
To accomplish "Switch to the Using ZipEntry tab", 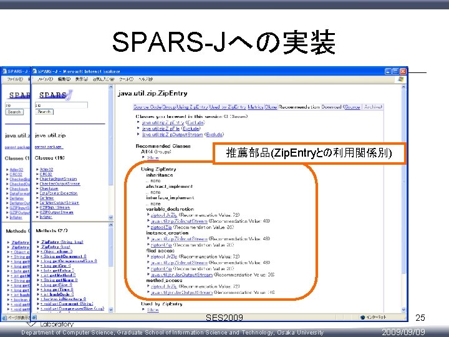I will (x=192, y=107).
